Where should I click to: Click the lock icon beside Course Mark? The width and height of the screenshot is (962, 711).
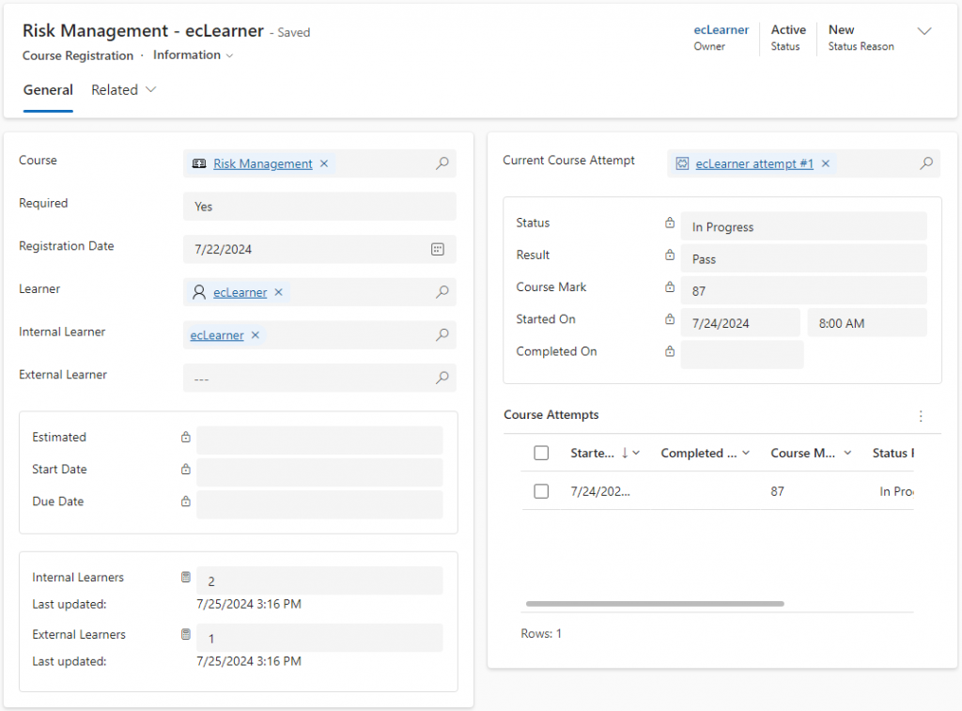[x=670, y=287]
